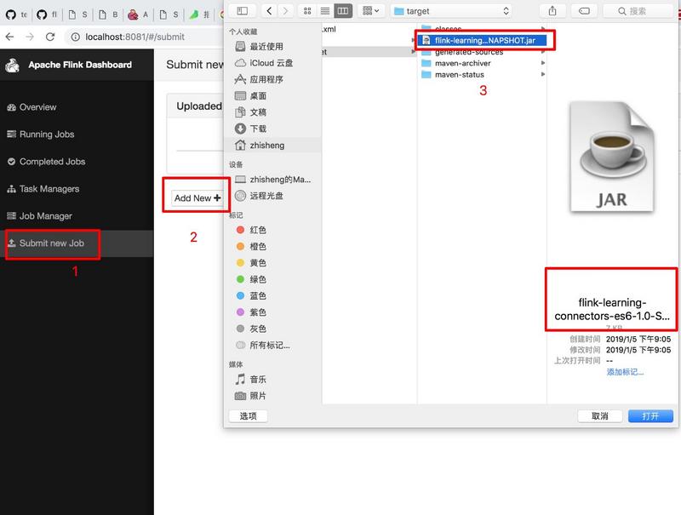681x515 pixels.
Task: Switch to first GitHub browser tab
Action: [16, 14]
